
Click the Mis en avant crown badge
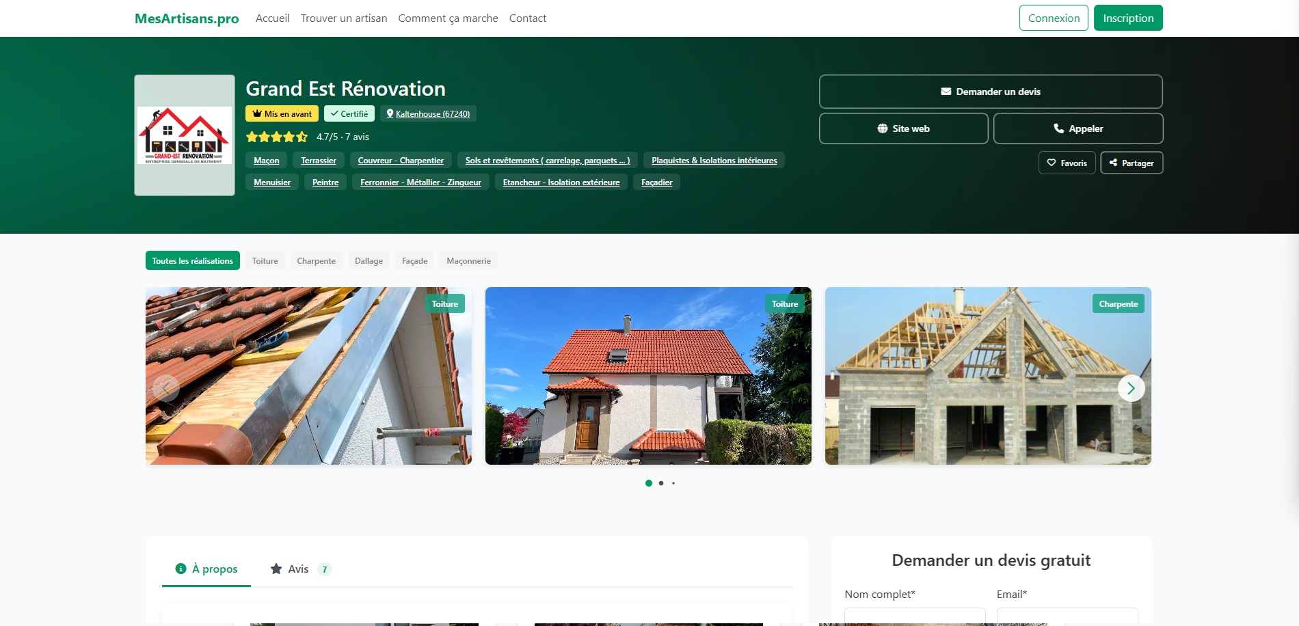pos(282,114)
